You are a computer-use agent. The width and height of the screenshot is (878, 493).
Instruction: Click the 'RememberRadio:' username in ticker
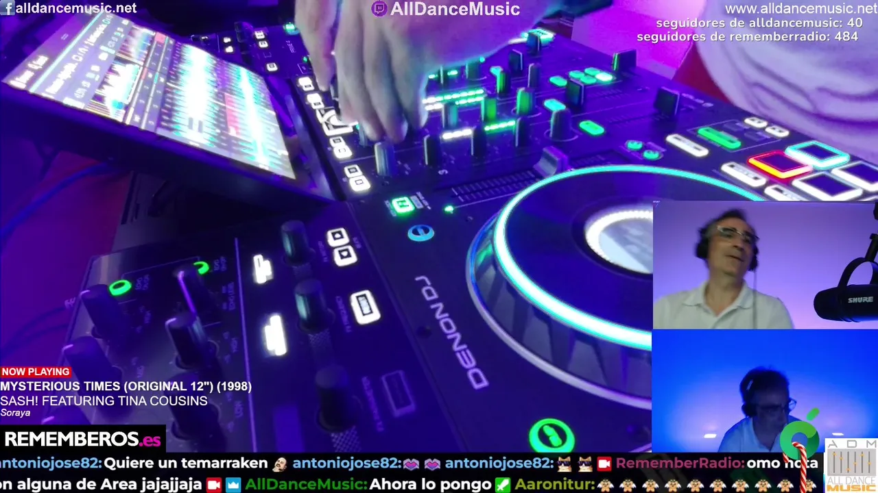pyautogui.click(x=680, y=464)
